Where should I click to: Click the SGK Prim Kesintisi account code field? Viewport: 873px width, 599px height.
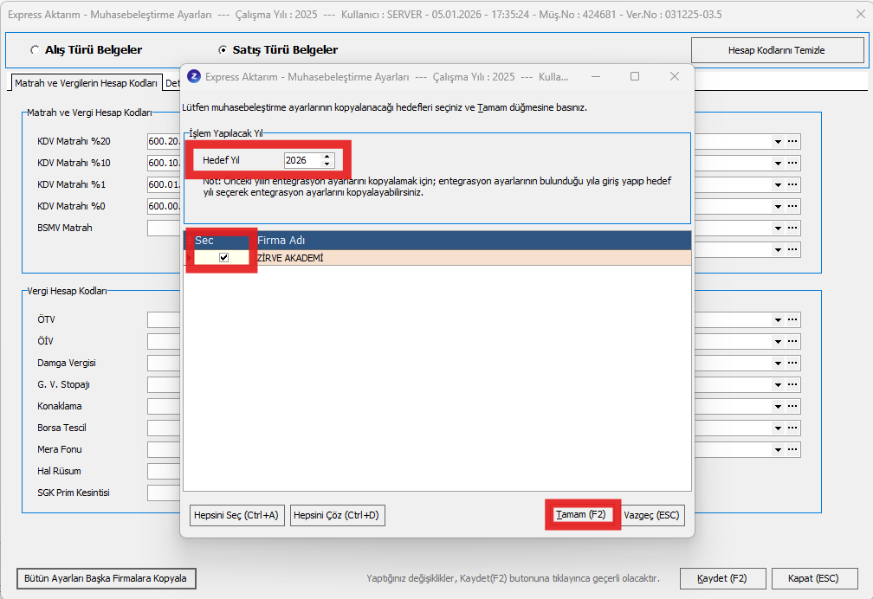click(164, 493)
